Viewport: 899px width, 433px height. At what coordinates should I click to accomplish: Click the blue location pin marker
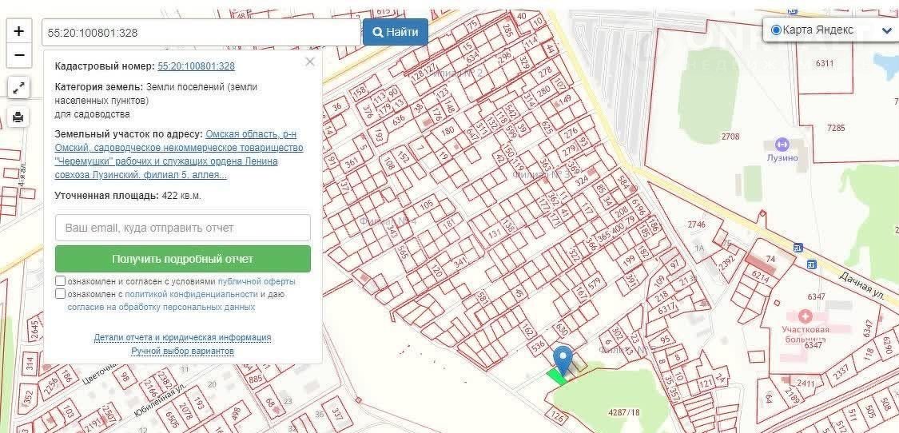tap(563, 360)
